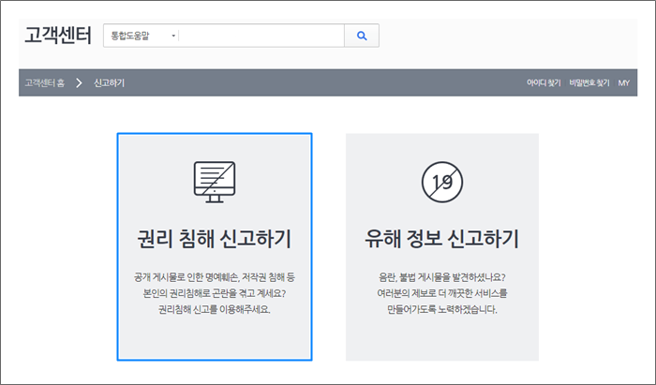Screen dimensions: 656x385
Task: Click the text '음란, 불법 게시물을 발견하셨나요?'
Action: pyautogui.click(x=441, y=278)
